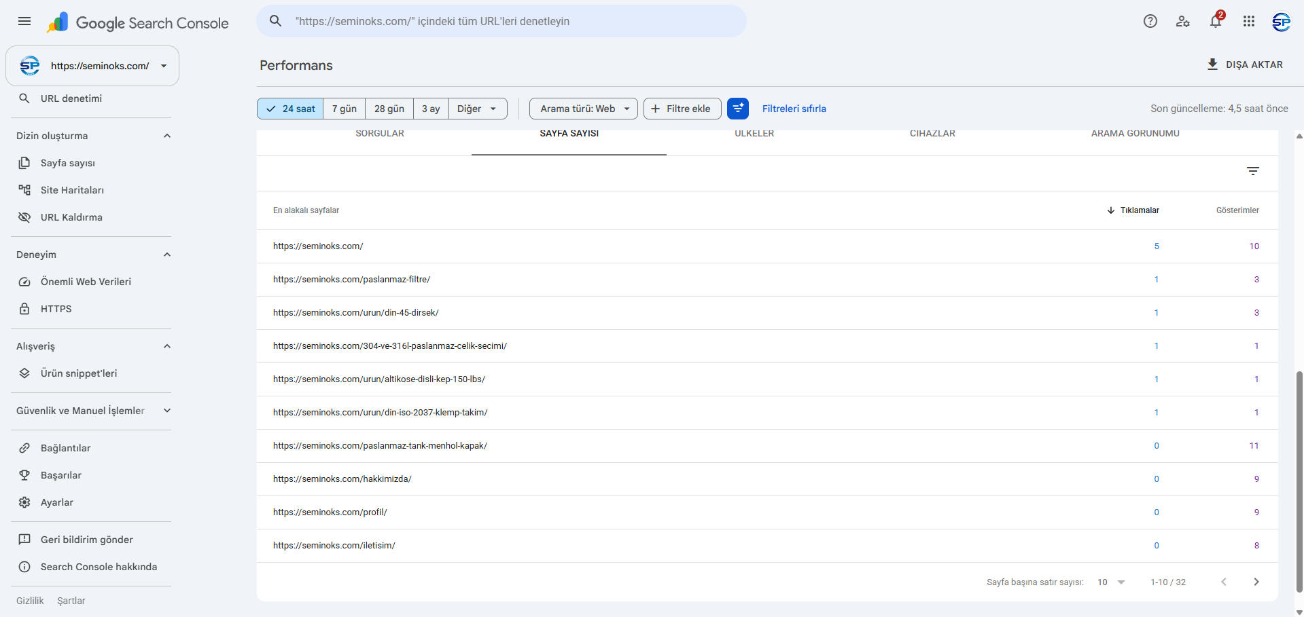This screenshot has height=617, width=1304.
Task: Switch to the SORGULAR tab
Action: point(380,135)
